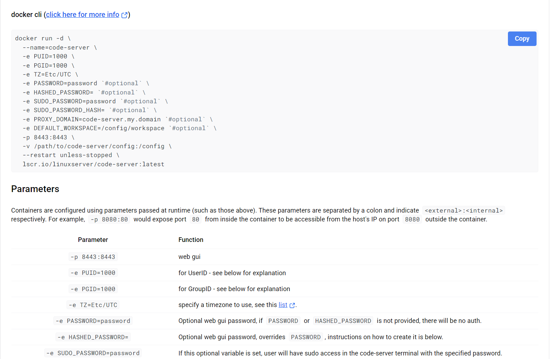Click '-v /path/to/code-server/config:/config' line

(x=97, y=146)
